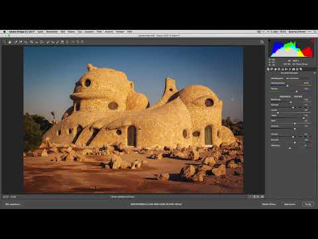Copy current settings to Before

[x=258, y=197]
